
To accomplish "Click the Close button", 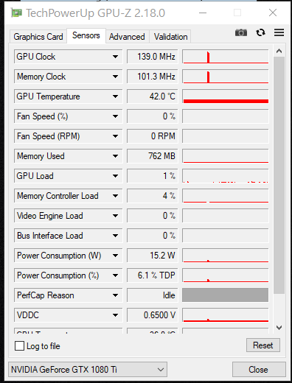I will point(258,369).
